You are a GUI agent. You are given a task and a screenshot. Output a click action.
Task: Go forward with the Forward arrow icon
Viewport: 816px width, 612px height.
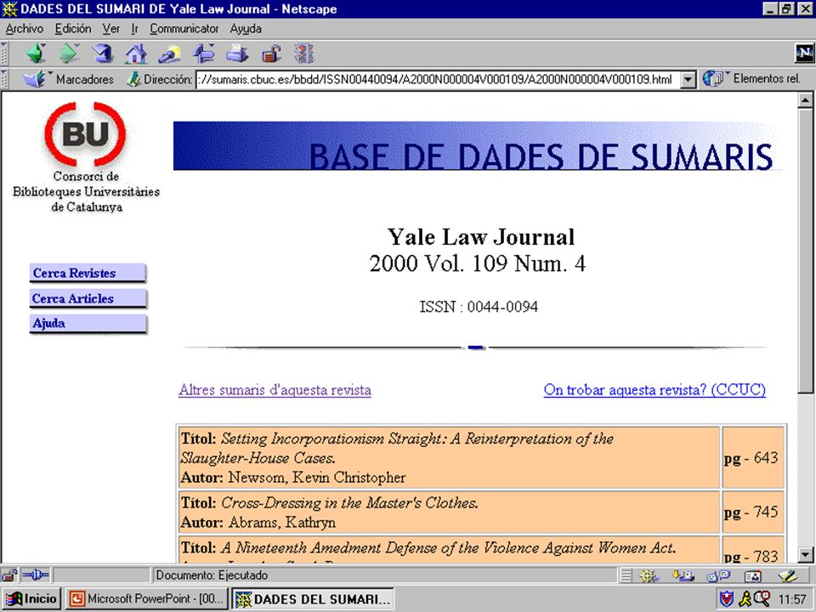[x=69, y=54]
